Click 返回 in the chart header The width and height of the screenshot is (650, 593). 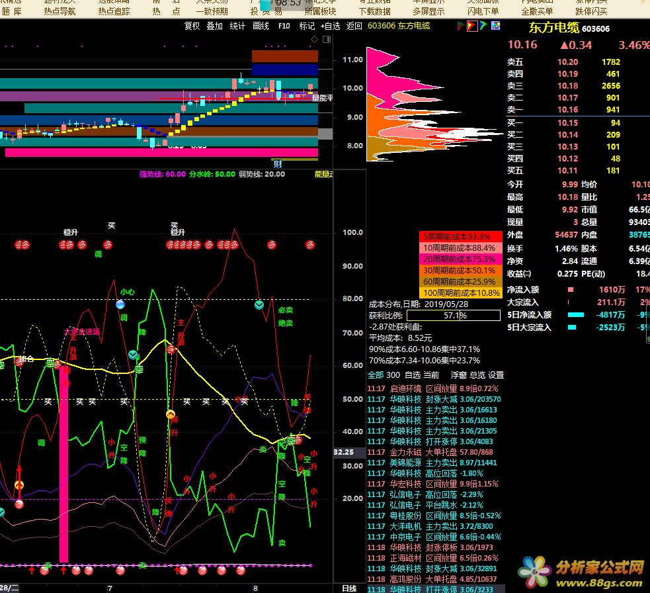click(x=354, y=26)
